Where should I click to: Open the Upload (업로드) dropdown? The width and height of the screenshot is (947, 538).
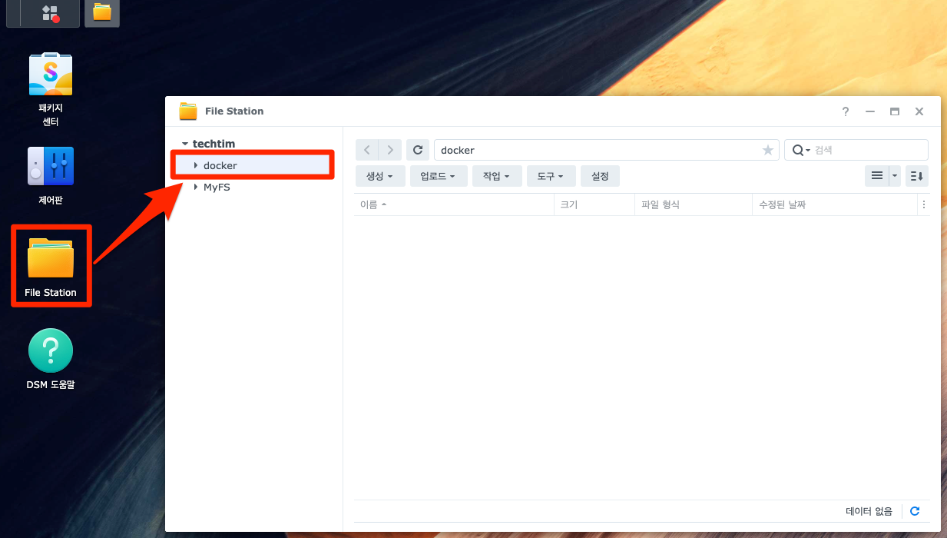439,176
